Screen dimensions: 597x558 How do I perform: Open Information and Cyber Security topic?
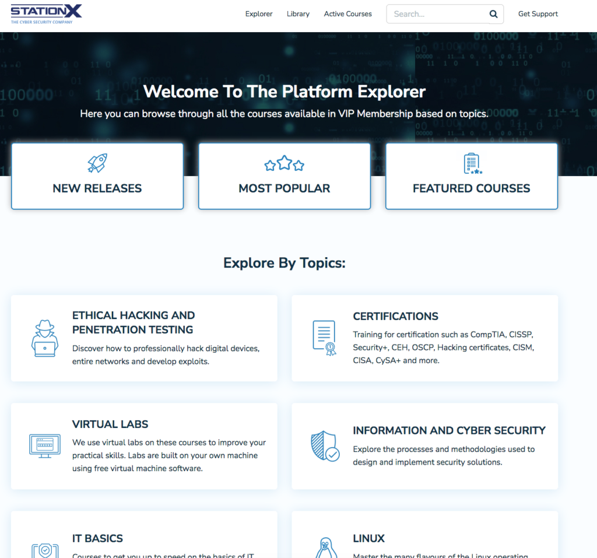coord(449,431)
